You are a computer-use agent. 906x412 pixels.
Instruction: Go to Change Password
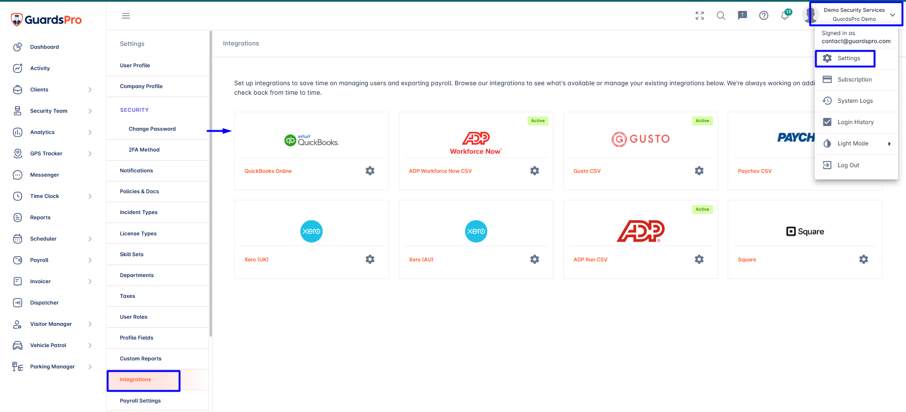(158, 129)
